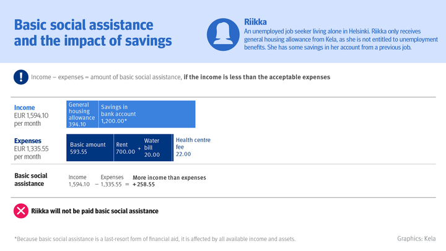Click the +258.55 result value
This screenshot has height=251, width=446.
click(144, 184)
